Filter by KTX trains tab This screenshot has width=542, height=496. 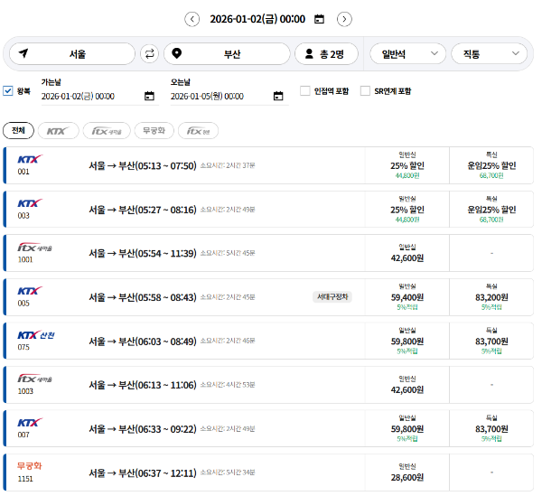(x=59, y=131)
